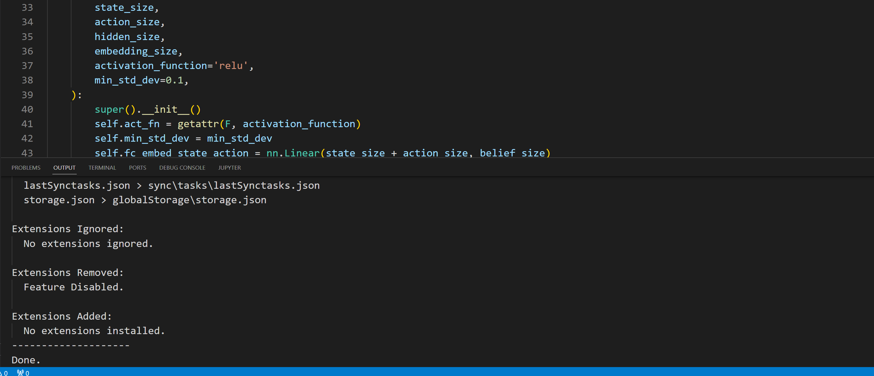Image resolution: width=874 pixels, height=376 pixels.
Task: Click the OUTPUT tab label
Action: [64, 168]
